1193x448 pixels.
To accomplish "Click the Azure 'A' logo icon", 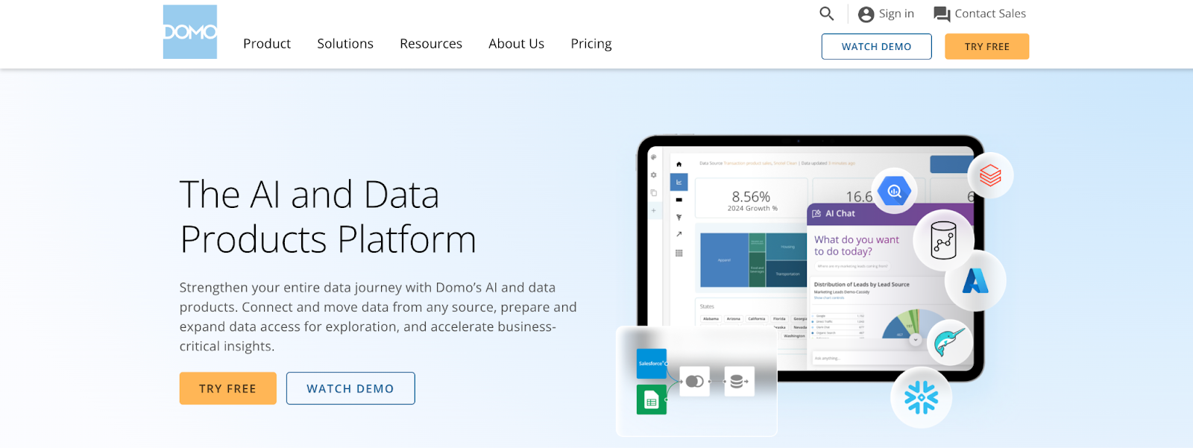I will [975, 280].
